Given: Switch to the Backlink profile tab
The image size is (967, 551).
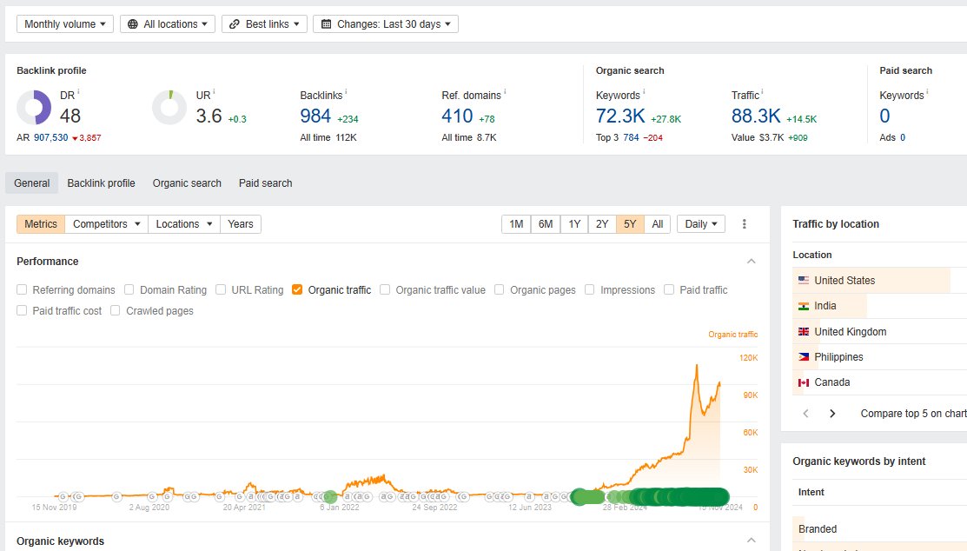Looking at the screenshot, I should click(101, 183).
